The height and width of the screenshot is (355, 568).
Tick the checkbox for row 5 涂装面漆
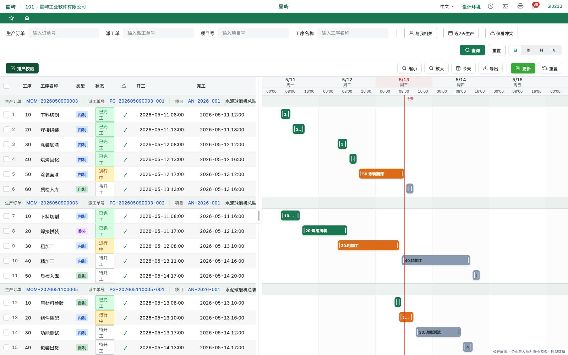click(6, 174)
